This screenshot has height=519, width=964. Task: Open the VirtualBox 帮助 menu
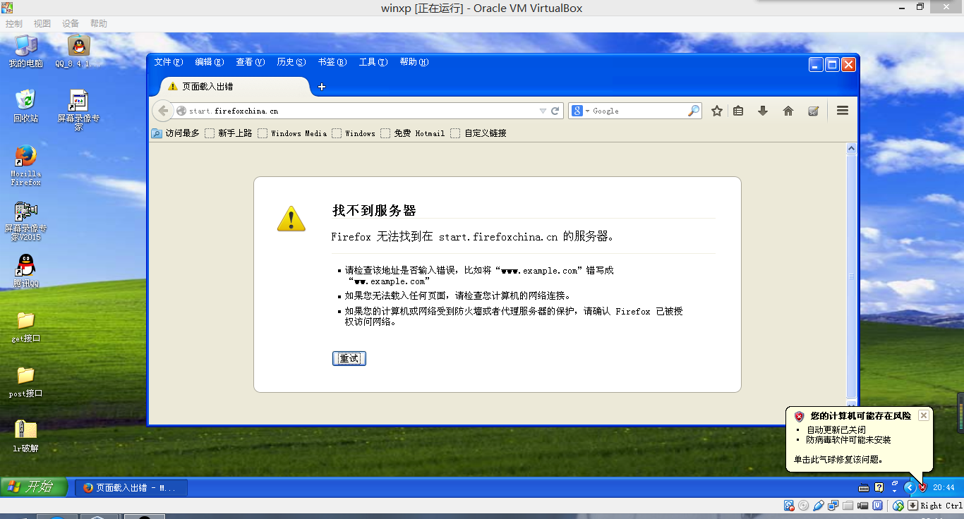pos(99,23)
